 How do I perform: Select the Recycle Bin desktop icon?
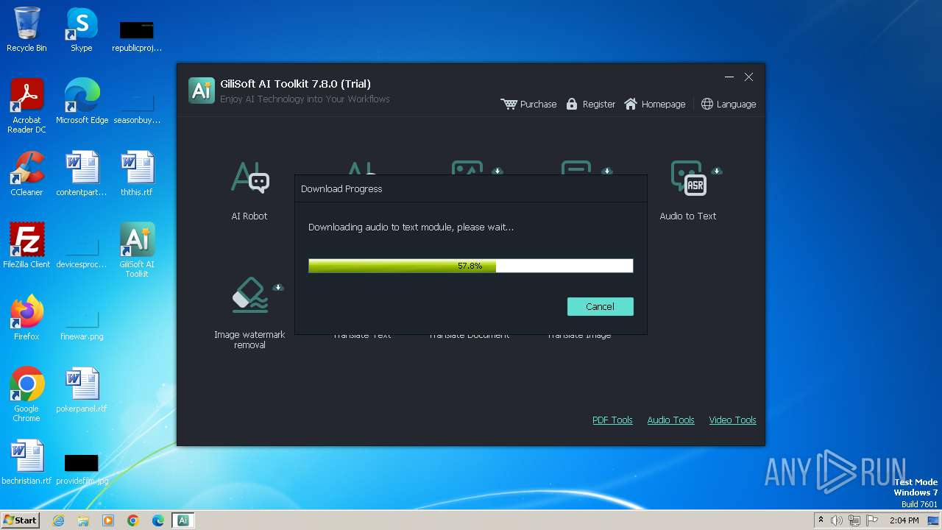(26, 29)
